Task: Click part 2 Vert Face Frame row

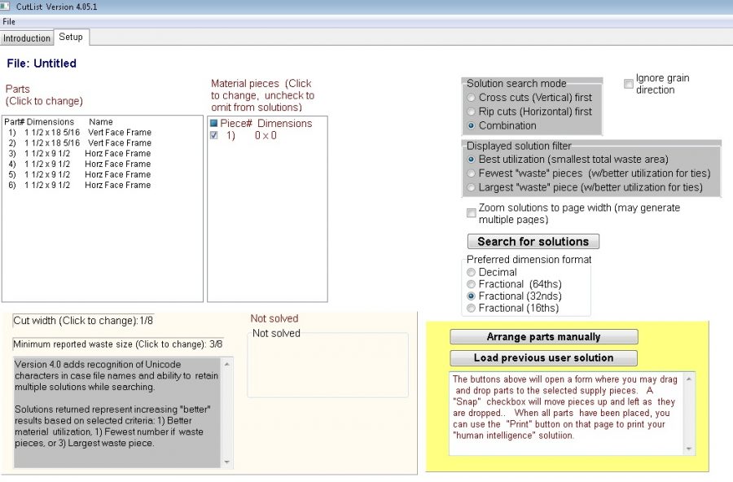Action: 80,143
